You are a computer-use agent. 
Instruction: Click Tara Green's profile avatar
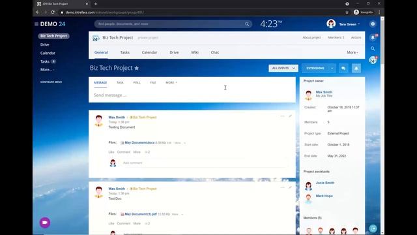pos(331,23)
